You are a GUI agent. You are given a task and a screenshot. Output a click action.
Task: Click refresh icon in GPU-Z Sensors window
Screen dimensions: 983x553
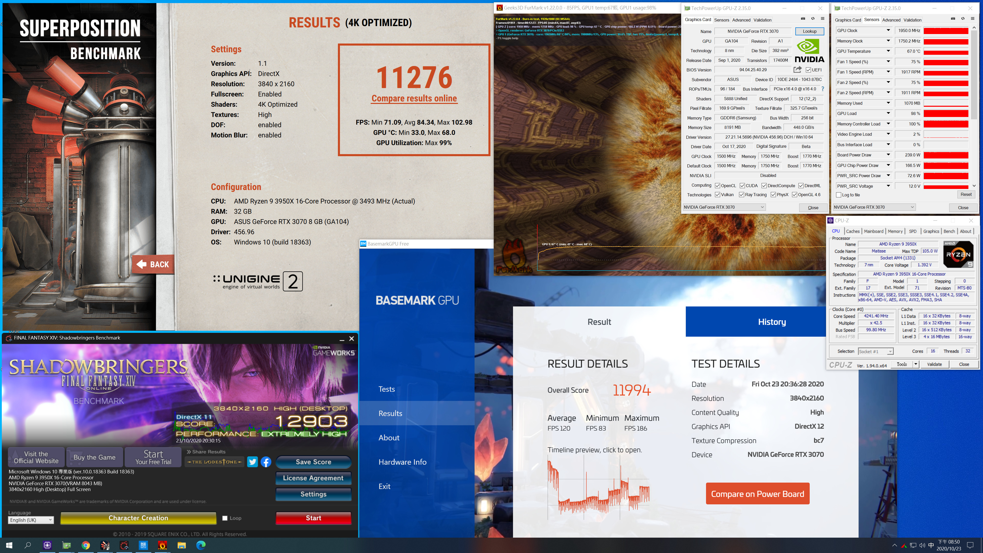963,19
